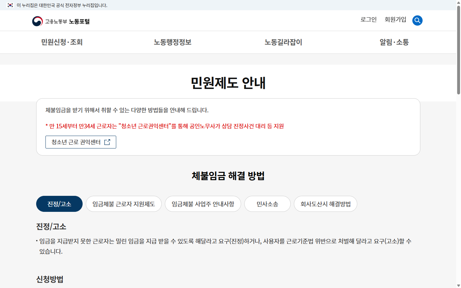
Task: Select the 회사도산시 해결방법 tab
Action: tap(326, 204)
